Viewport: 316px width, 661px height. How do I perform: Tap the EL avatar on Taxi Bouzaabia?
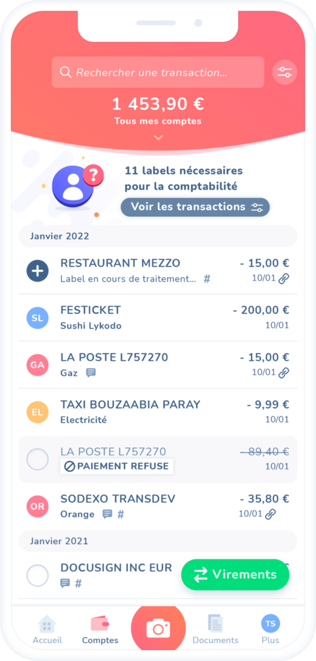37,412
